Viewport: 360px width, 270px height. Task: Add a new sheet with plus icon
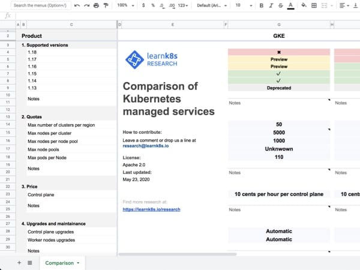(19, 263)
